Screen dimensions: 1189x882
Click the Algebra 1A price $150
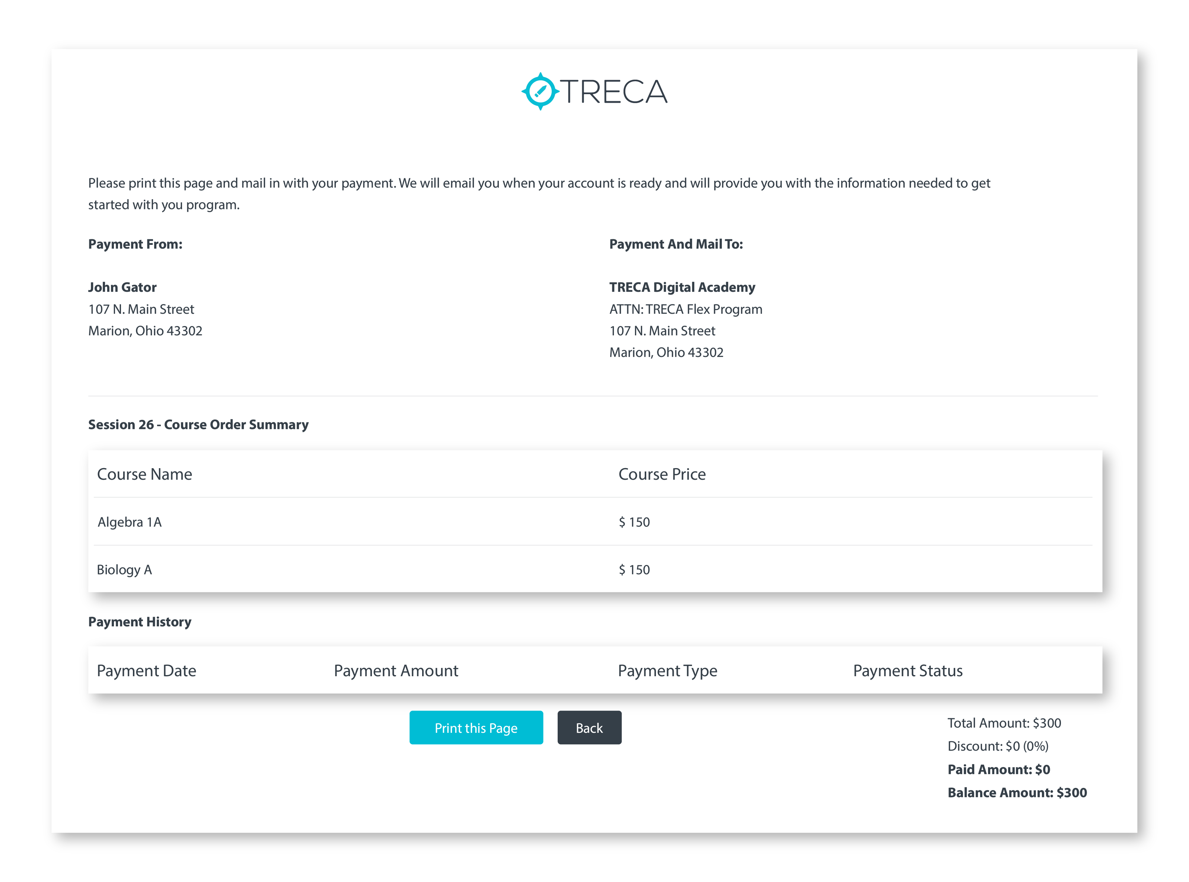click(x=634, y=522)
